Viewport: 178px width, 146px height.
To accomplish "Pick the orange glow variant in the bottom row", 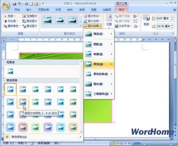I will [x=73, y=127].
